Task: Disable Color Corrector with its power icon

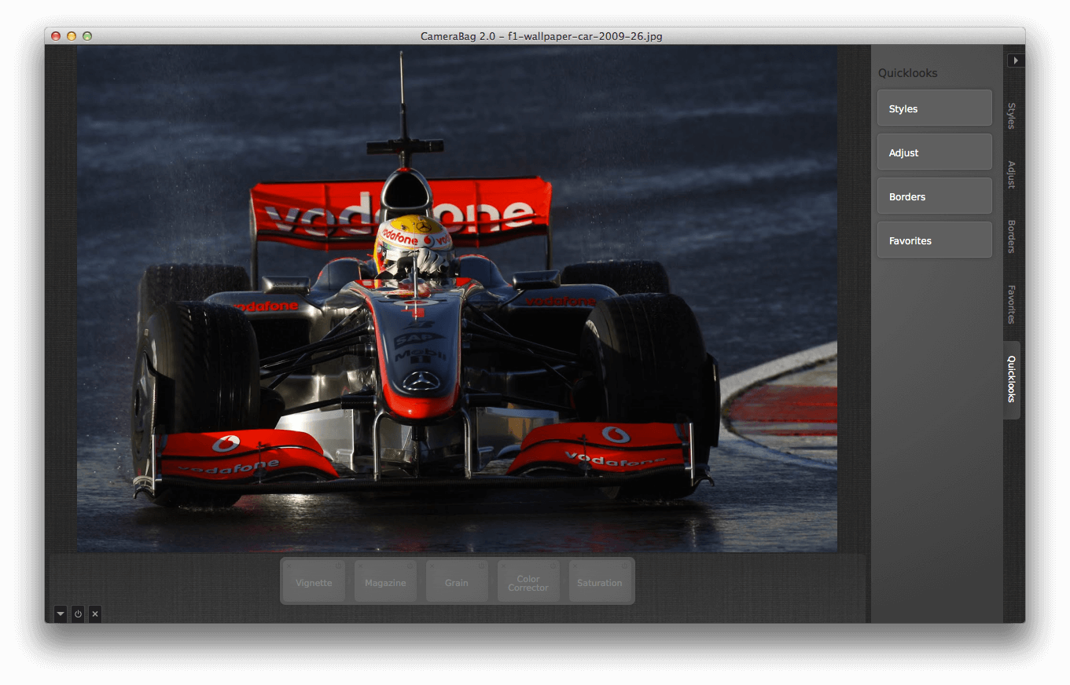Action: click(553, 566)
